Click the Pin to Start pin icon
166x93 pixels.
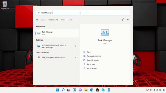click(84, 64)
